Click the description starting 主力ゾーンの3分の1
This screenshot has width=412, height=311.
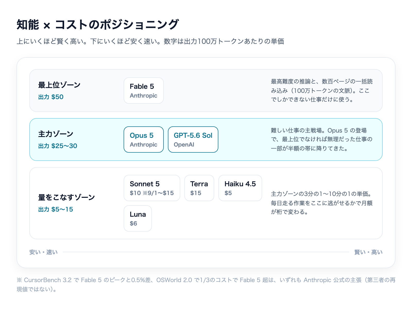[322, 203]
